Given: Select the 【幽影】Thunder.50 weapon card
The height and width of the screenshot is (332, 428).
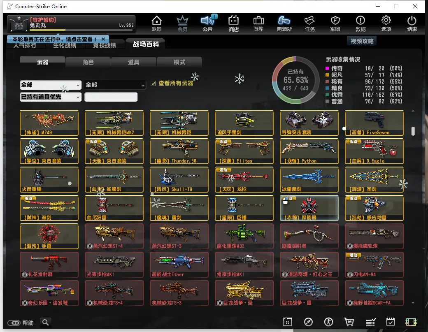Looking at the screenshot, I should [179, 151].
